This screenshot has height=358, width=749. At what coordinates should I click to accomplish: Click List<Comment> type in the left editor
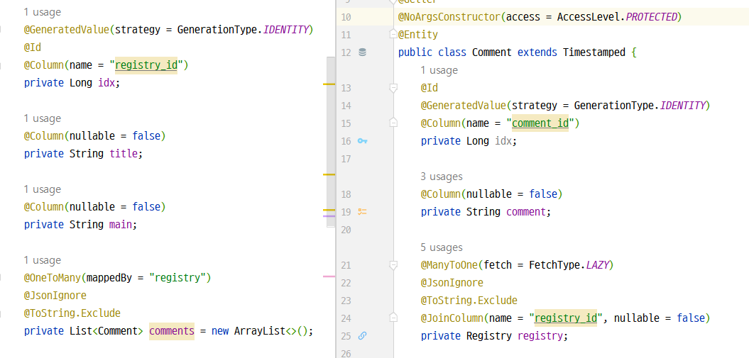click(106, 330)
